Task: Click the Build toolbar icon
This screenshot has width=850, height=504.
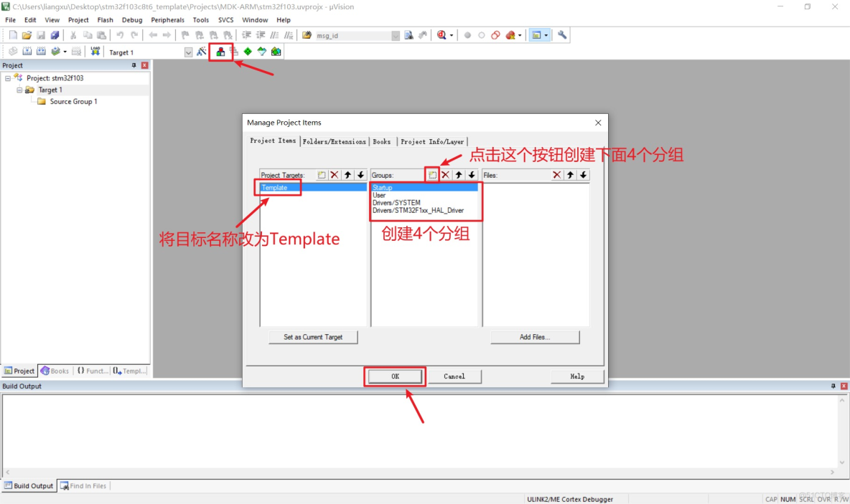Action: coord(26,51)
